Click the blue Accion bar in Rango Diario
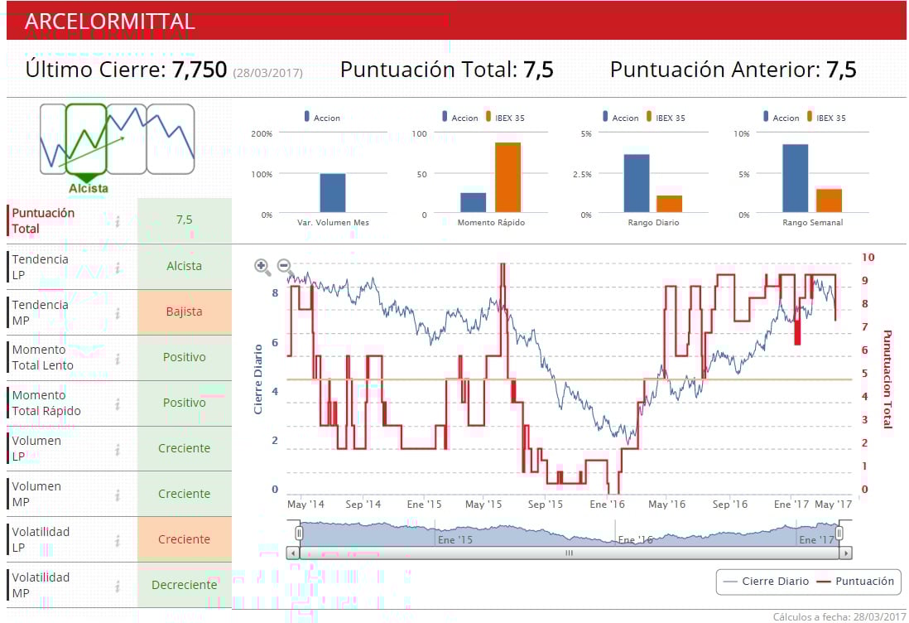 (x=637, y=183)
